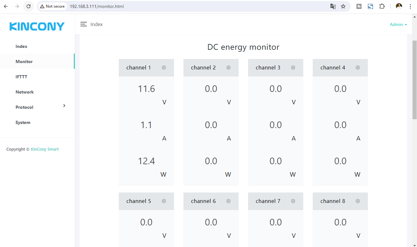Viewport: 417px width, 247px height.
Task: Toggle the hamburger sidebar menu
Action: point(84,24)
